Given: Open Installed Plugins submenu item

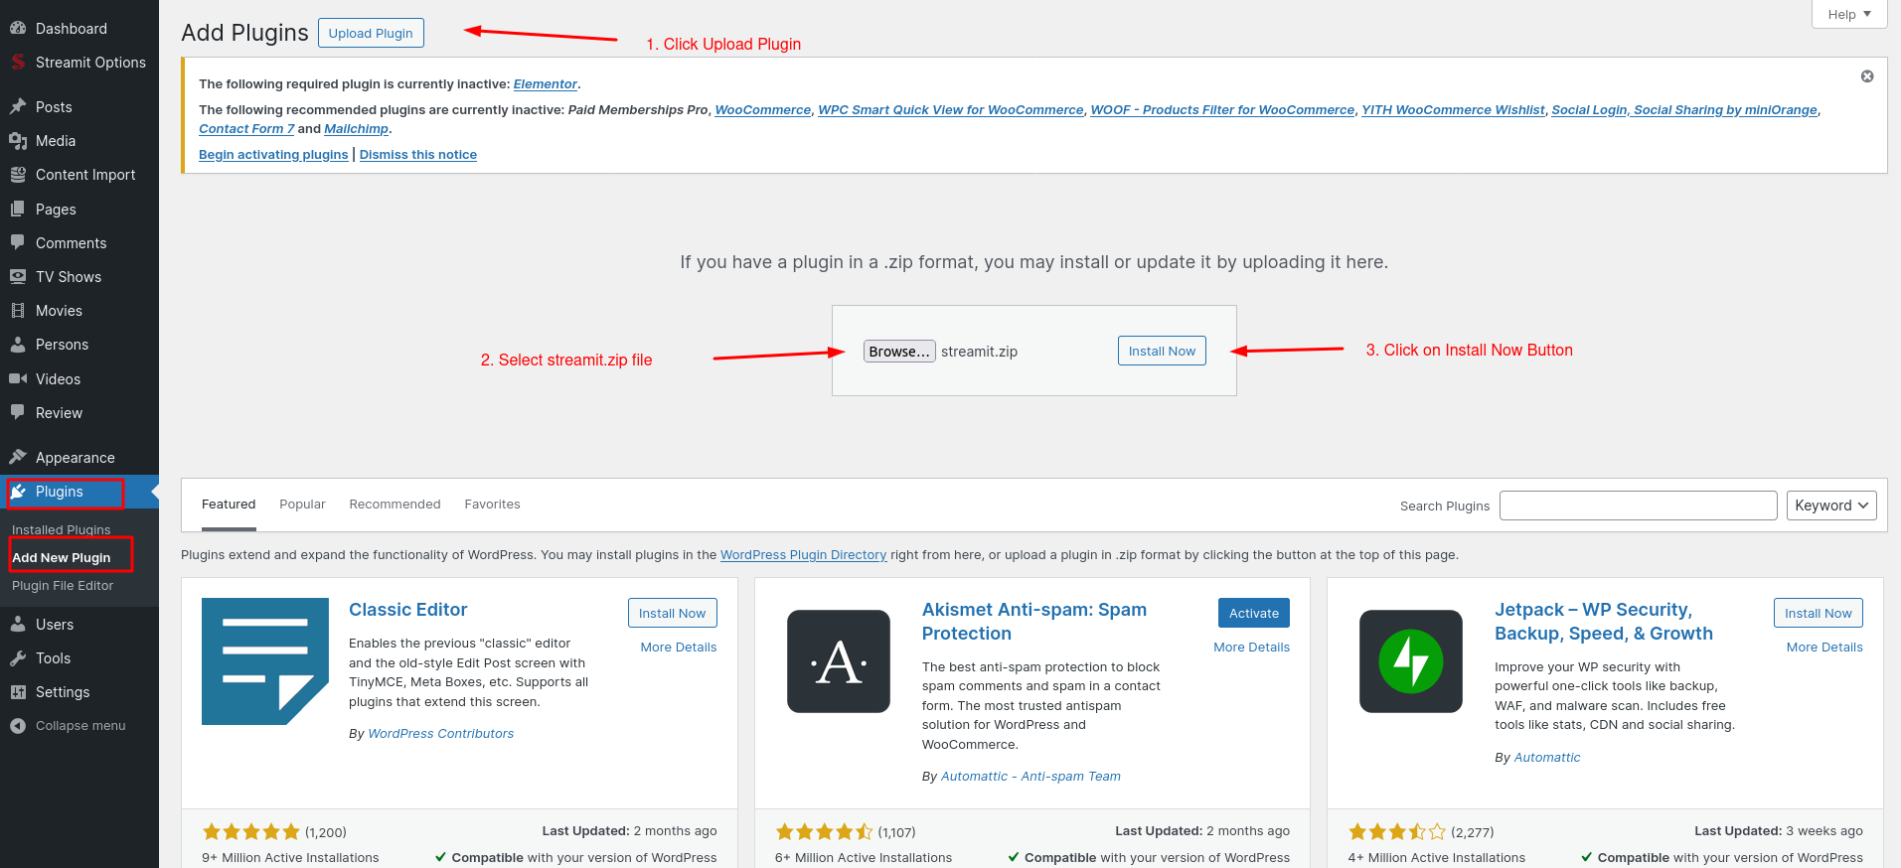Looking at the screenshot, I should pyautogui.click(x=62, y=530).
